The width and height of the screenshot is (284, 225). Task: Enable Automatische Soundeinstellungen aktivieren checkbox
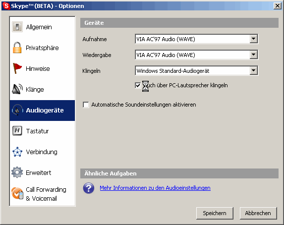86,105
